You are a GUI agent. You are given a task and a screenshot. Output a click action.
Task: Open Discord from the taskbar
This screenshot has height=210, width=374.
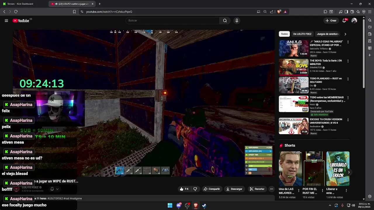(x=179, y=205)
